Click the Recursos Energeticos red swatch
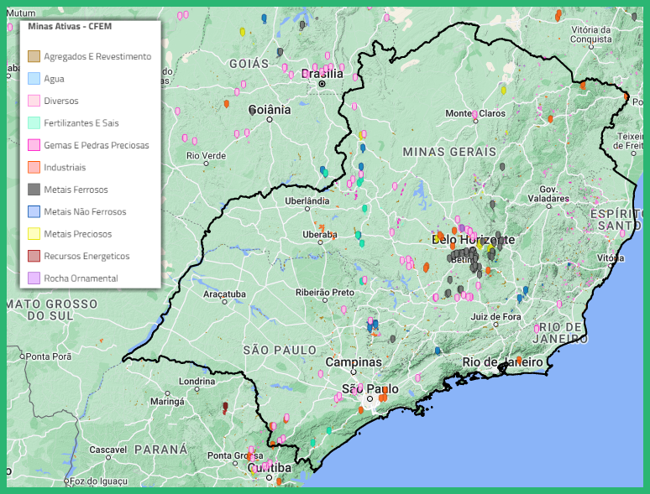 point(34,256)
